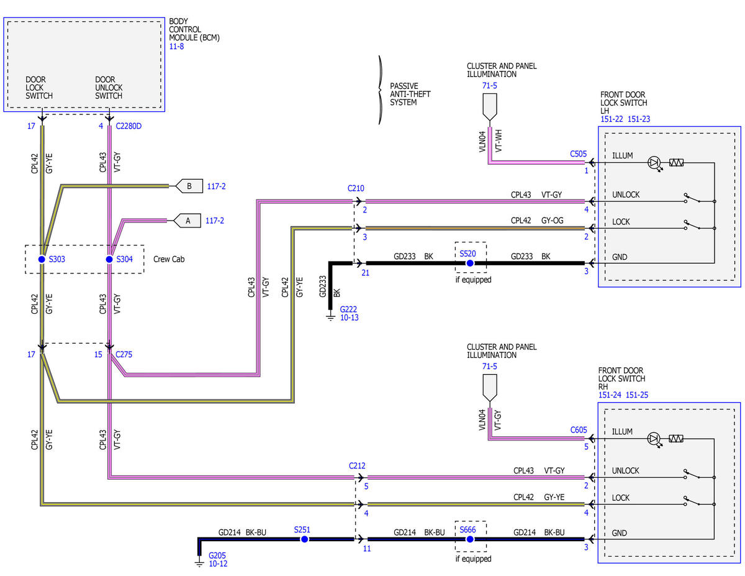Open the 10-13 ground reference link
Viewport: 745px width, 576px height.
point(349,318)
